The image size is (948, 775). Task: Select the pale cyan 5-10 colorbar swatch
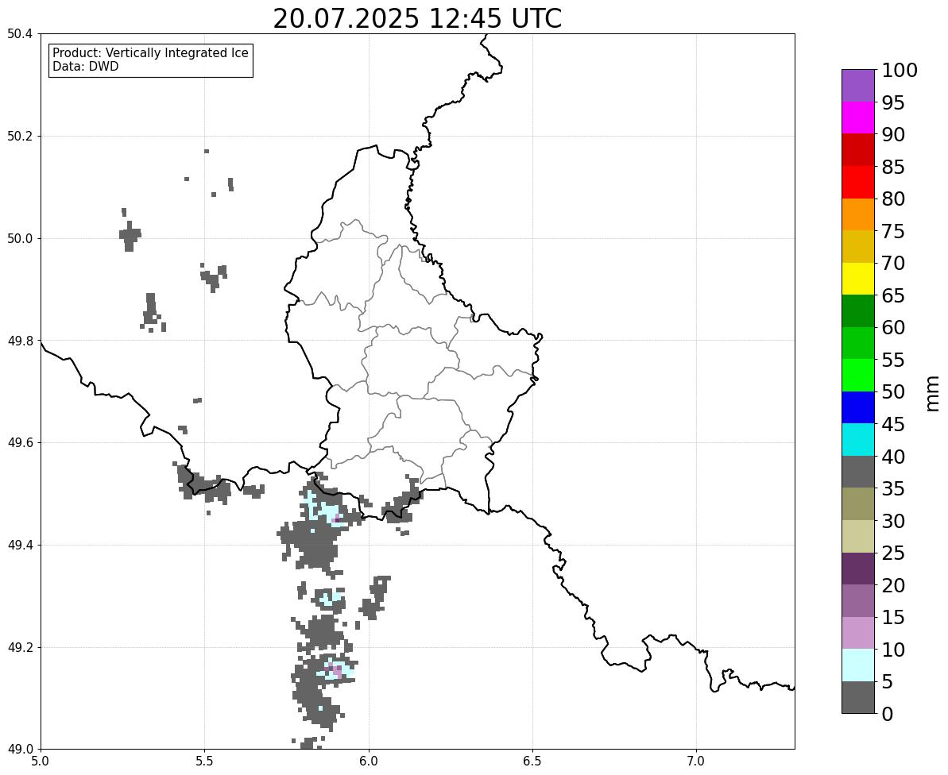point(858,665)
